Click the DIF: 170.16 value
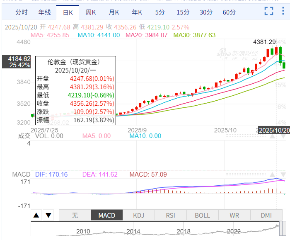This screenshot has height=240, width=290. [x=51, y=175]
